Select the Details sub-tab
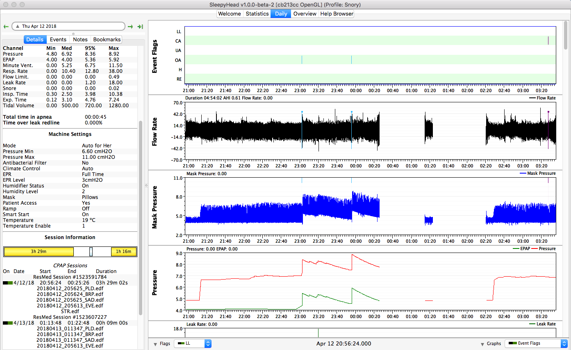 point(35,40)
